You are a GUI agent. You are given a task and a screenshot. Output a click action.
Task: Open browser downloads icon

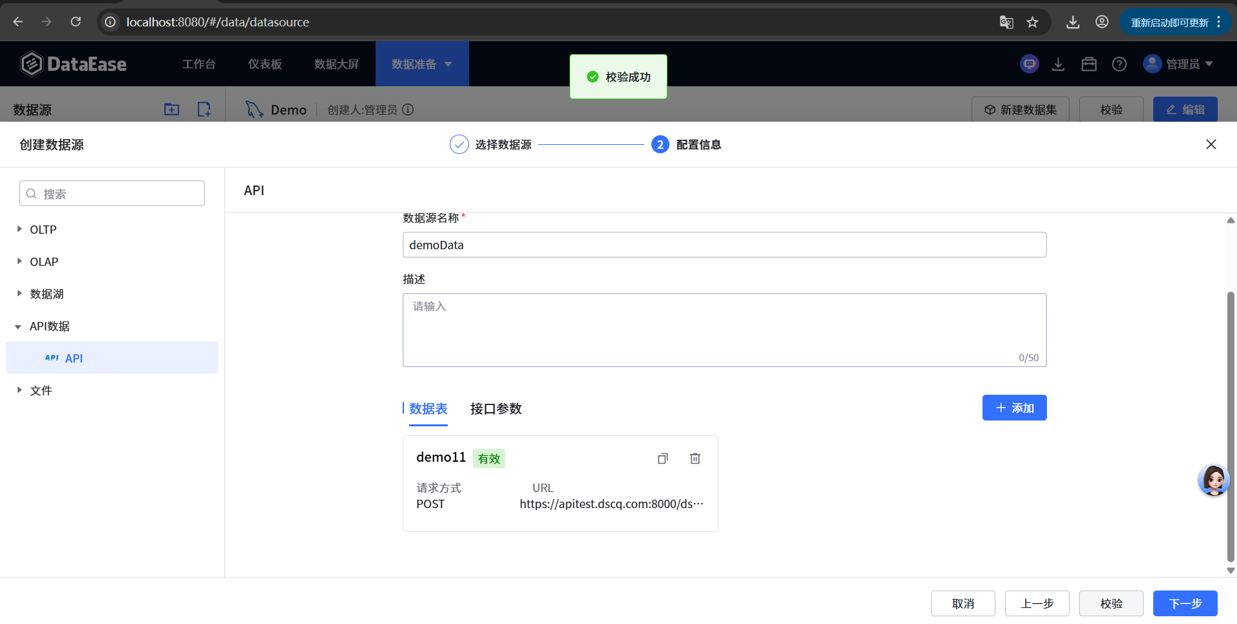pos(1073,23)
